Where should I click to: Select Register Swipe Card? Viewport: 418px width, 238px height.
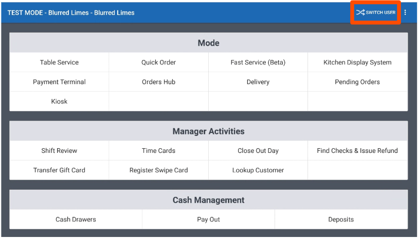[x=158, y=170]
